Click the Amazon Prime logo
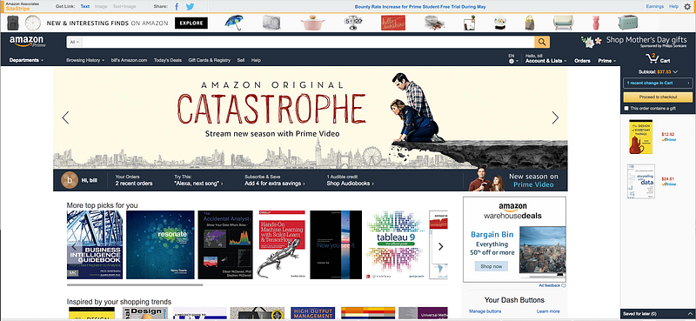 (x=27, y=41)
